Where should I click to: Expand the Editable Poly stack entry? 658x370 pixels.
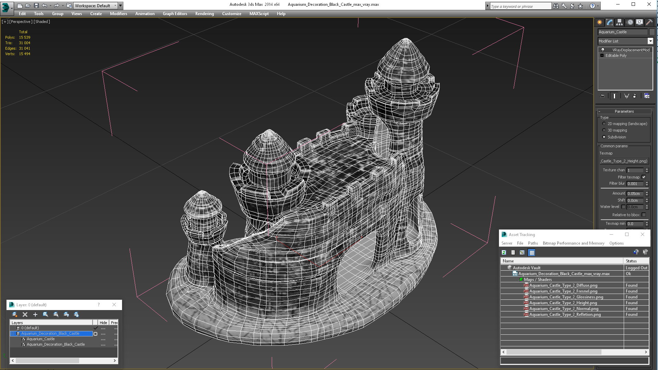tap(602, 56)
